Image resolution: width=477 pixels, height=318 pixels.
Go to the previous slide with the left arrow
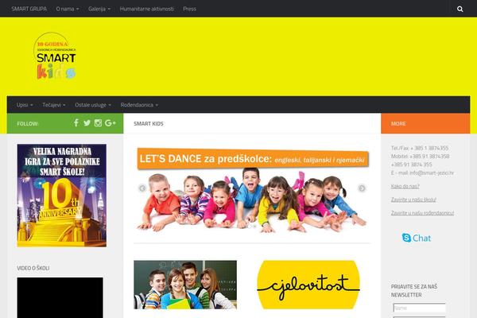142,188
